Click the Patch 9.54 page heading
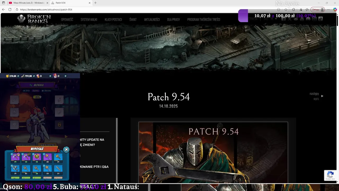Viewport: 339px width, 191px height. click(169, 97)
